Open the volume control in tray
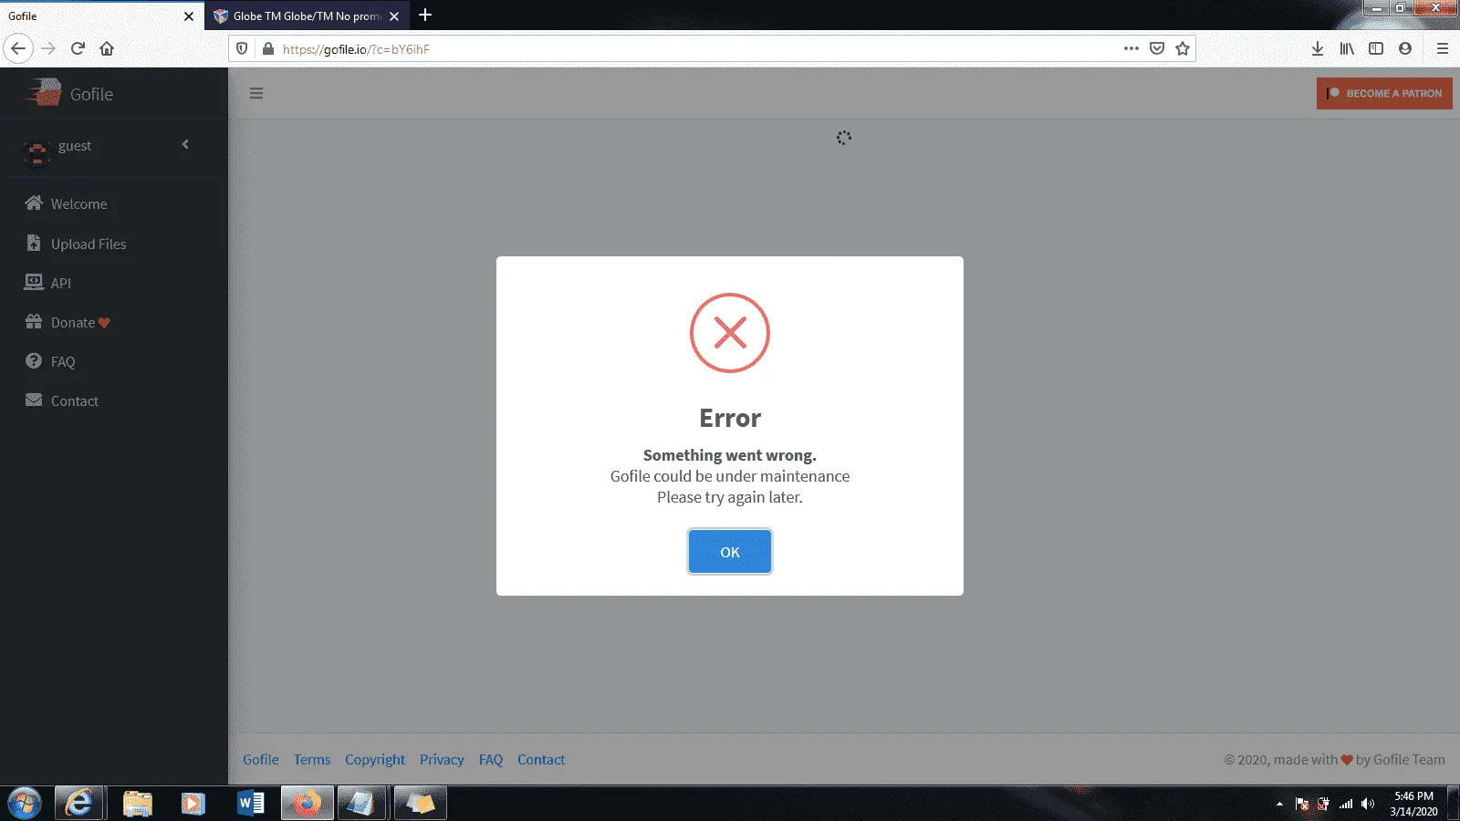Viewport: 1460px width, 821px height. (x=1367, y=804)
